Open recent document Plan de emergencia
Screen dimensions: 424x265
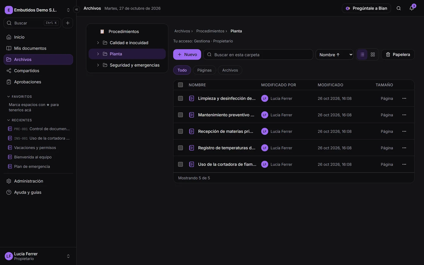pyautogui.click(x=38, y=166)
